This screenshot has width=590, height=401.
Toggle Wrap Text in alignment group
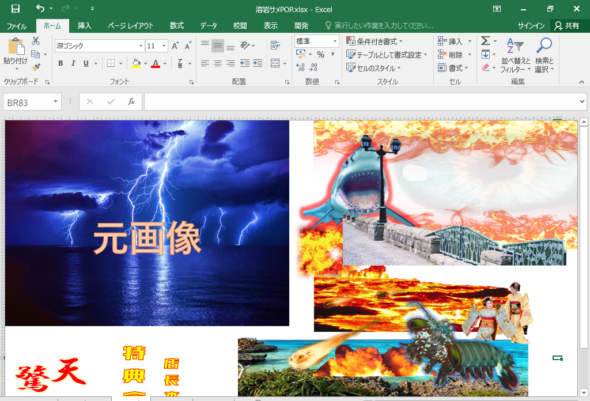[x=275, y=46]
